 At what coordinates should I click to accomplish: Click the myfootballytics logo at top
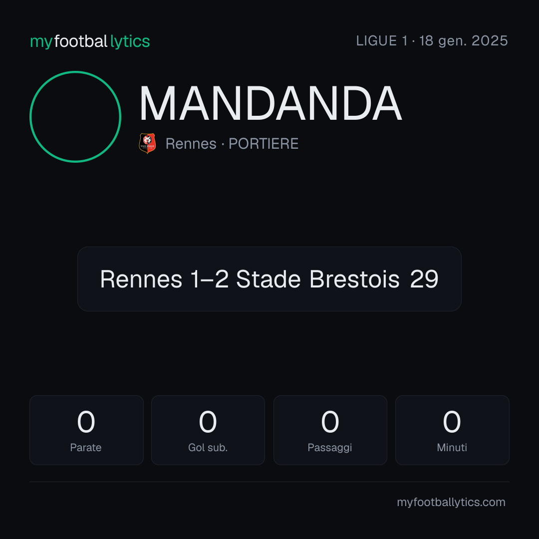click(90, 41)
